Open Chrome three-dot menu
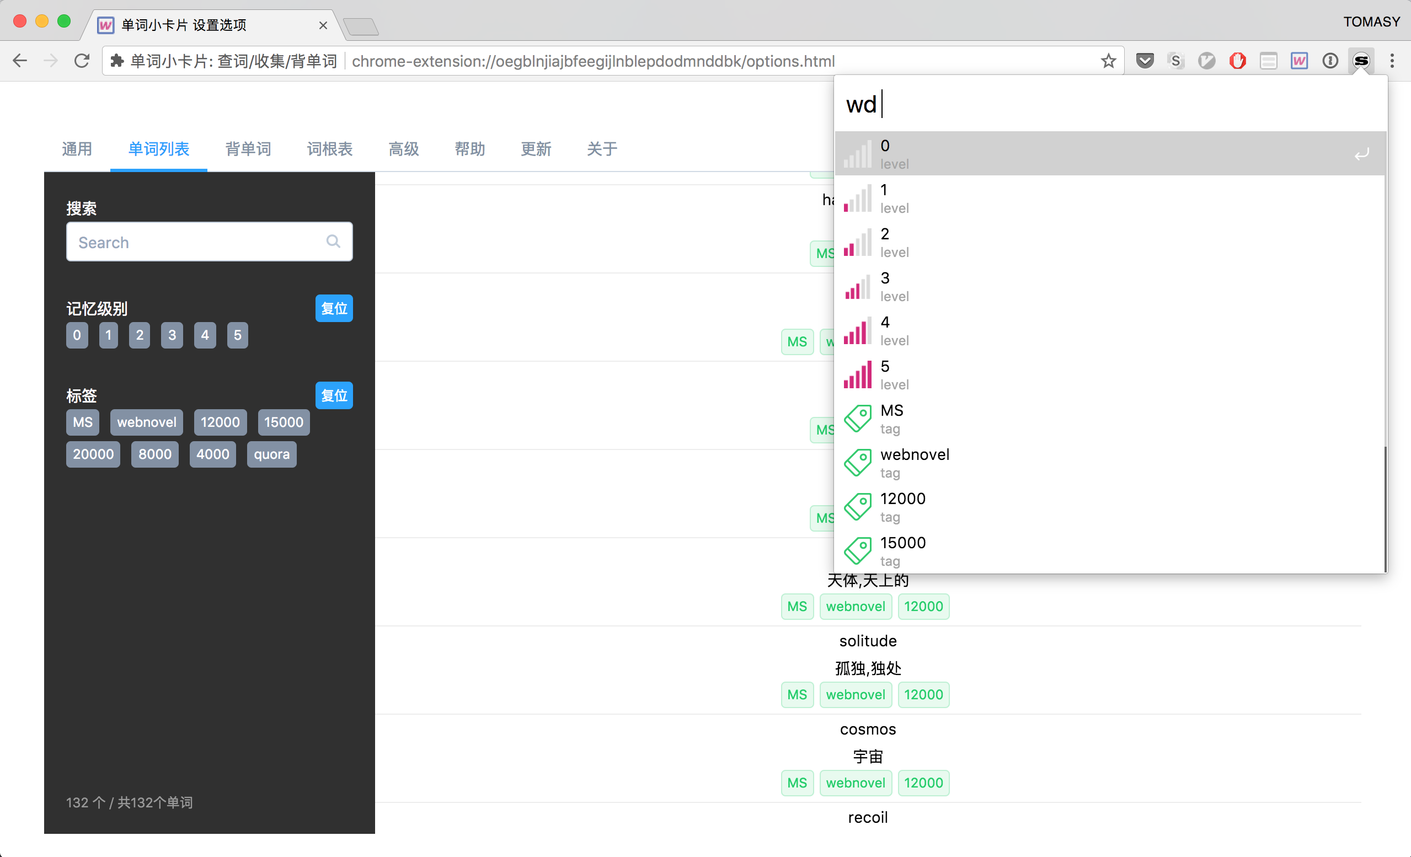 coord(1392,61)
